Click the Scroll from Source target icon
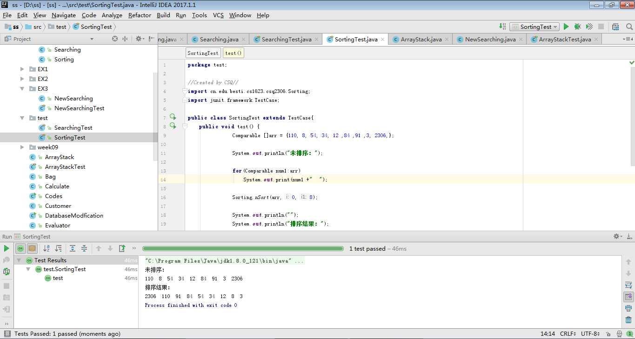This screenshot has height=339, width=635. (x=115, y=39)
